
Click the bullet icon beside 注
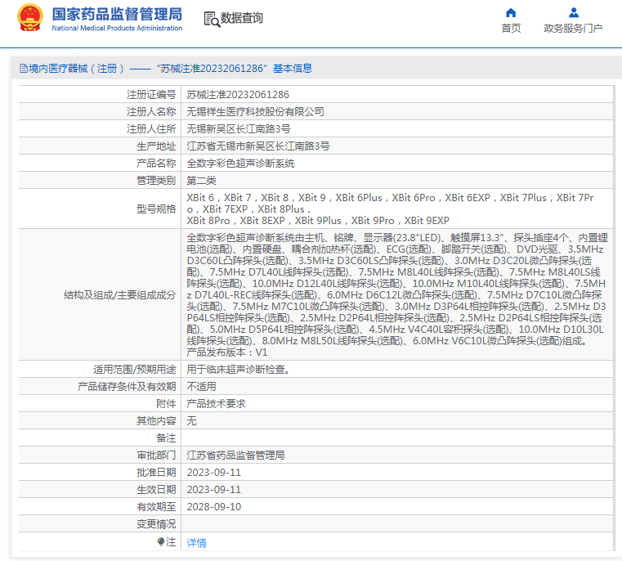tap(161, 541)
